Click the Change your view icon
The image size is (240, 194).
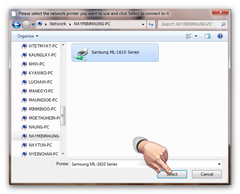[189, 36]
